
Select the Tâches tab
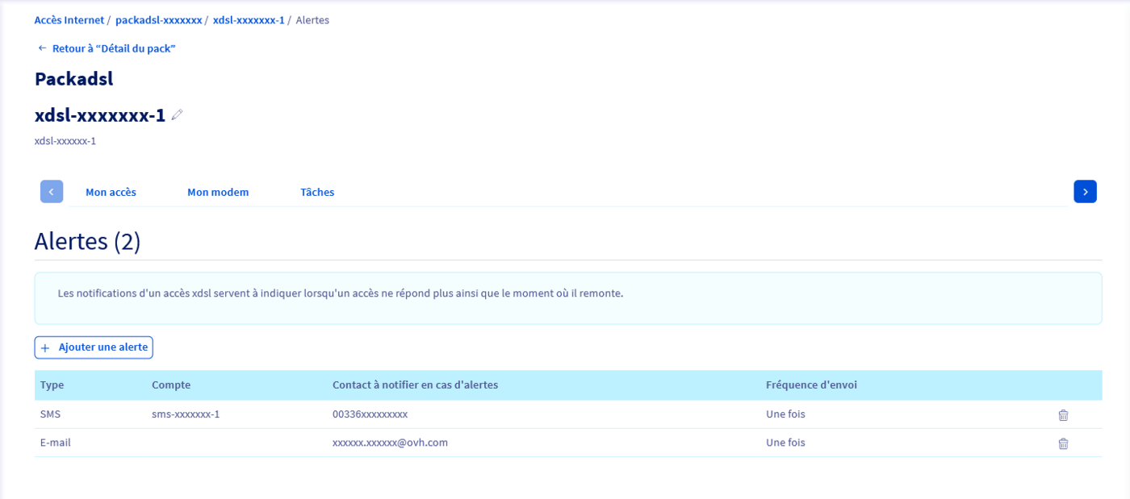click(x=316, y=192)
